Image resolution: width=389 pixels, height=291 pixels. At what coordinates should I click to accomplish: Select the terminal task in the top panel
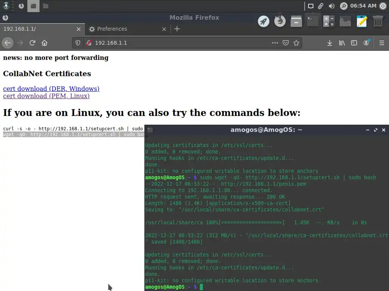(33, 6)
